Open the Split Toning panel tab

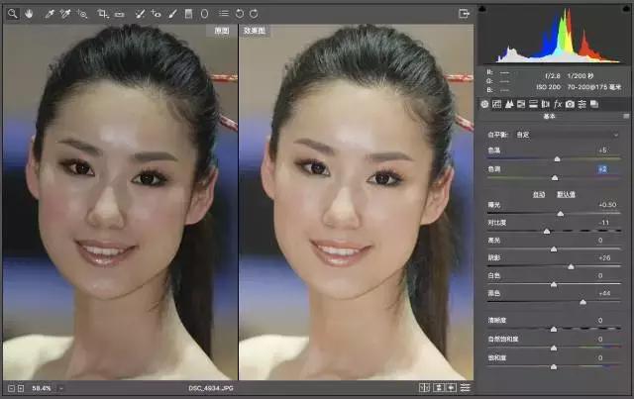533,104
